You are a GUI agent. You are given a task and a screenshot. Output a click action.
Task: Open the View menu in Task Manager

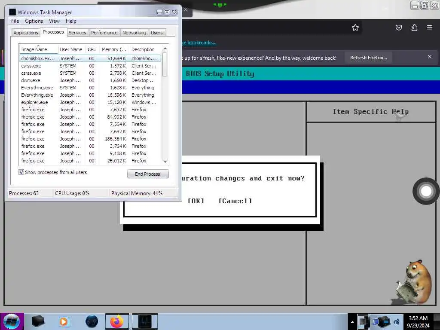pyautogui.click(x=54, y=21)
